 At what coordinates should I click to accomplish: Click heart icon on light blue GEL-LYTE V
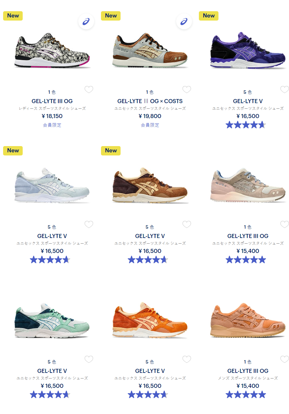[x=89, y=224]
